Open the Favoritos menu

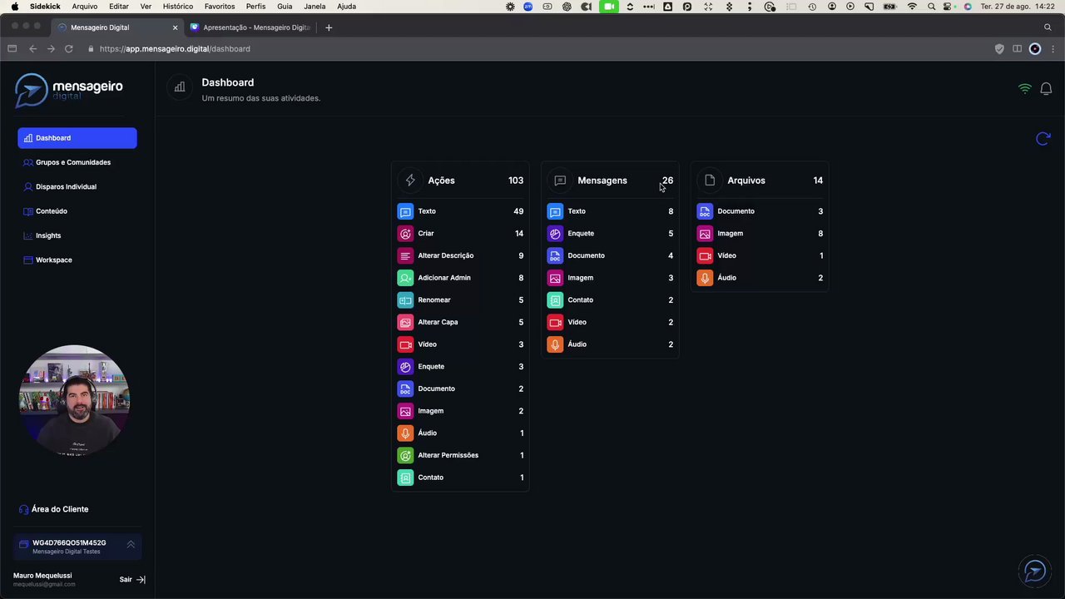coord(220,6)
